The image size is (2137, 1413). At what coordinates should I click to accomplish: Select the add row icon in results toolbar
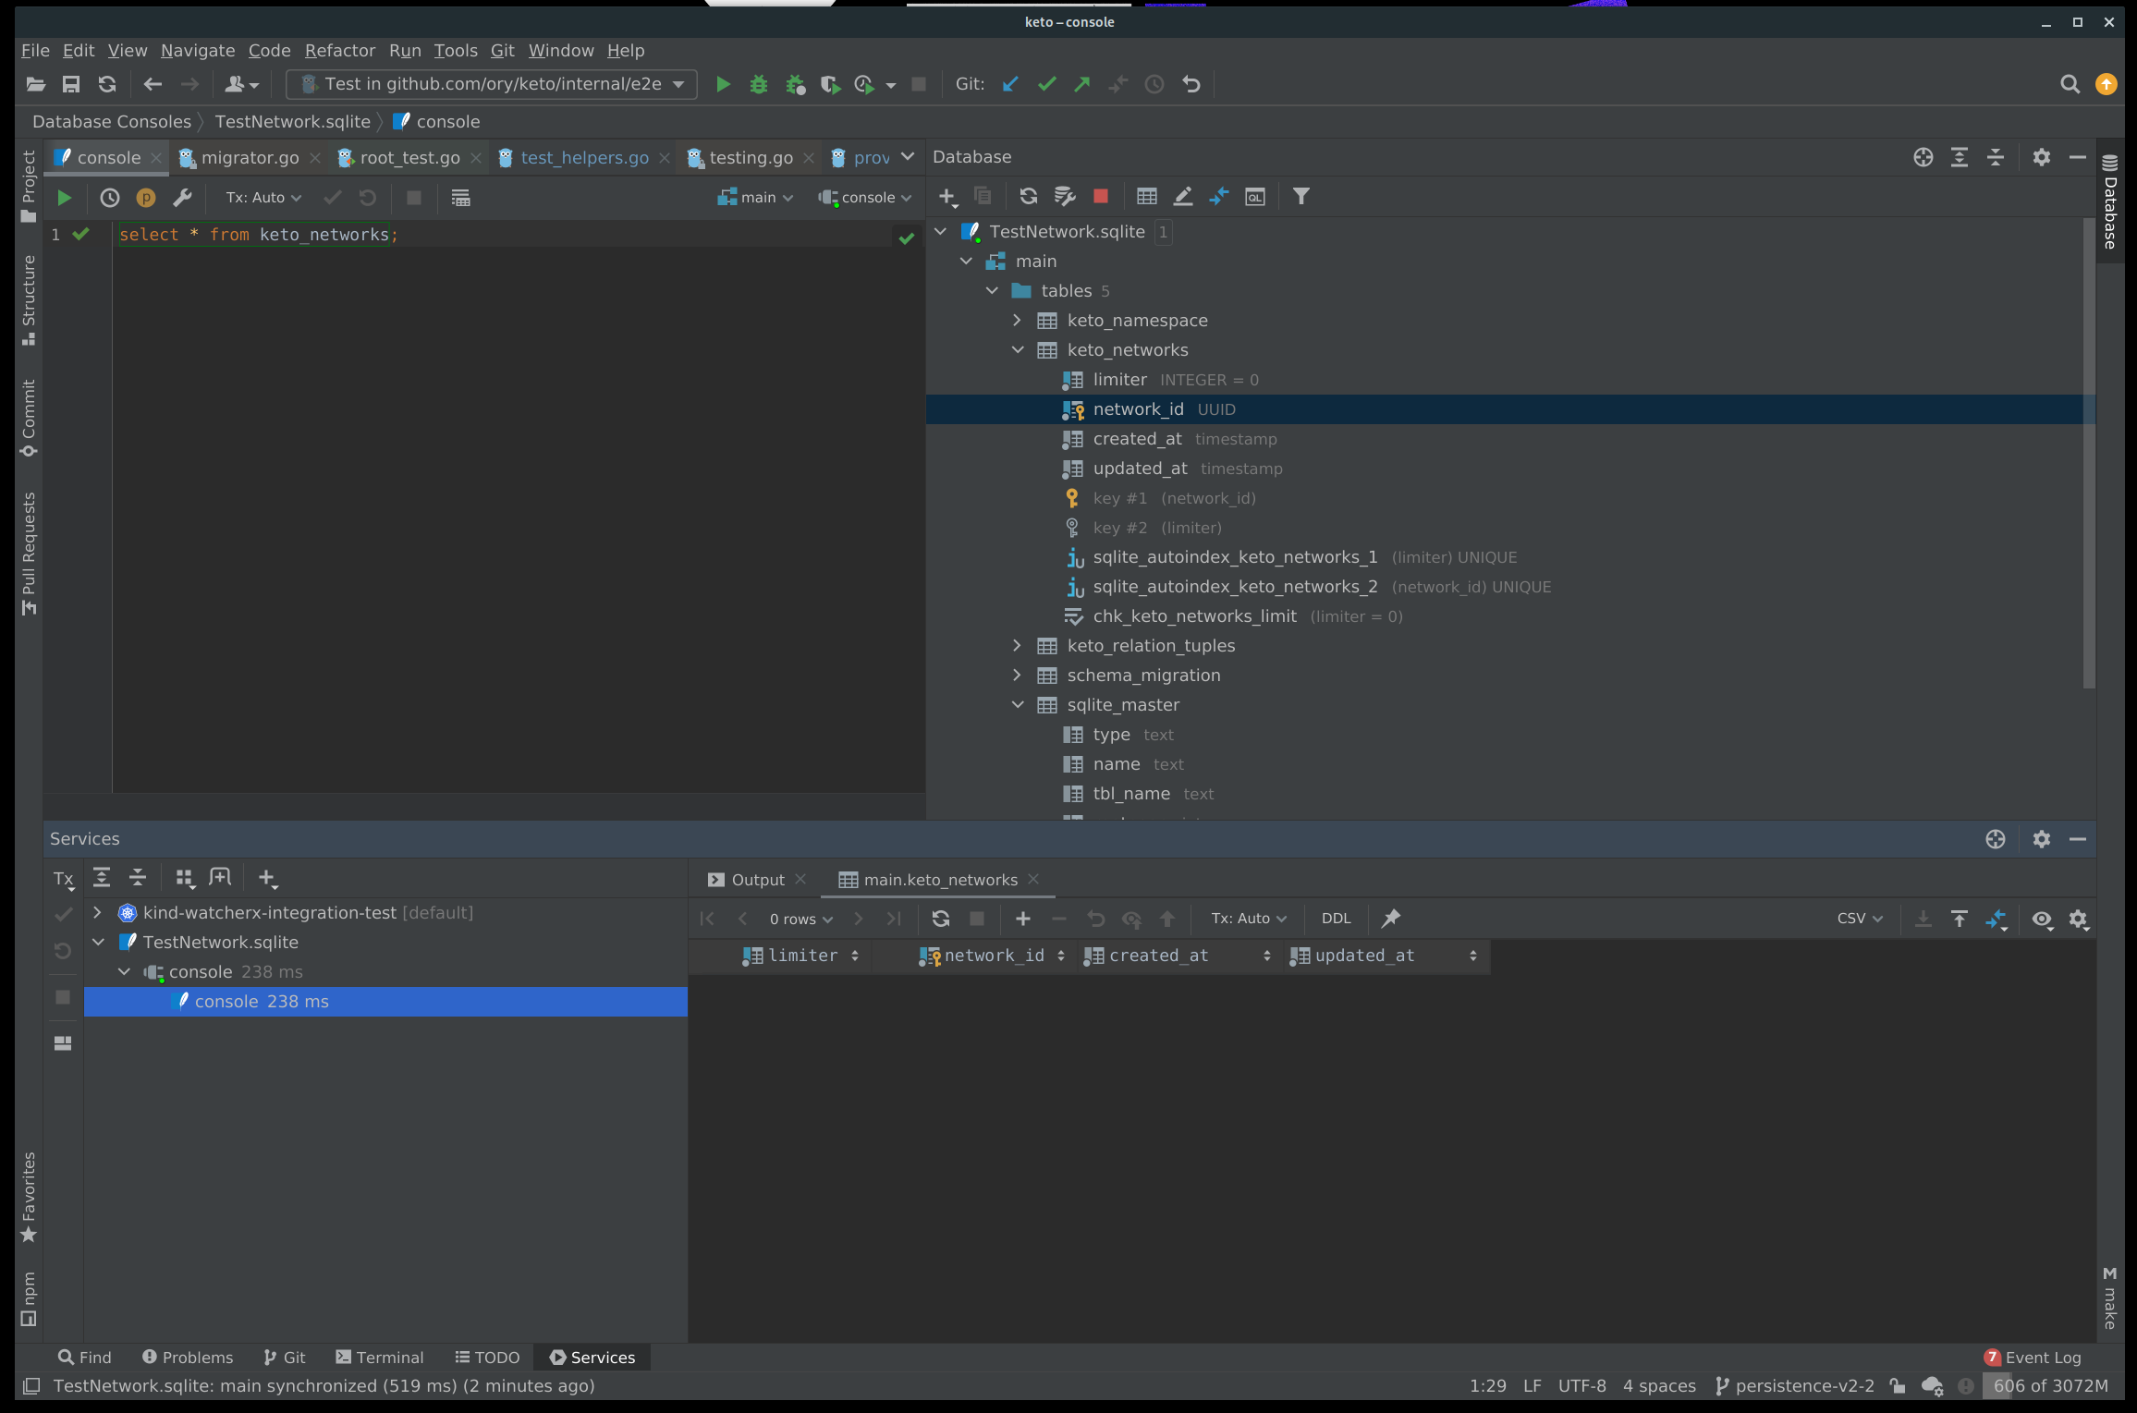click(x=1020, y=918)
